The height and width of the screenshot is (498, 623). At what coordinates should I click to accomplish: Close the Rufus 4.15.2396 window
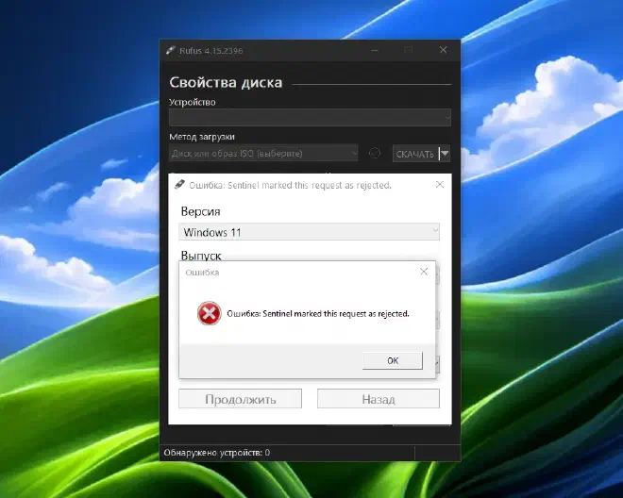pyautogui.click(x=443, y=50)
